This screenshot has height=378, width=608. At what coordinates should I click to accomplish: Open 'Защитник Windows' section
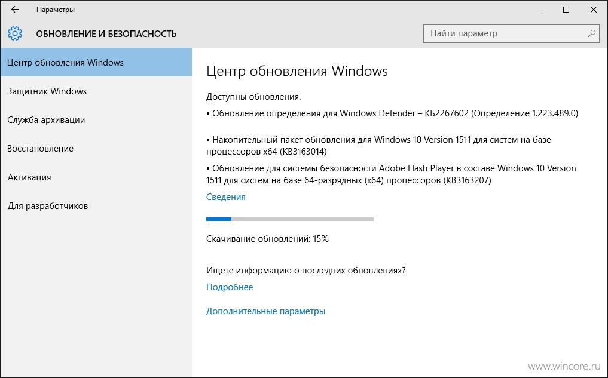click(x=96, y=91)
